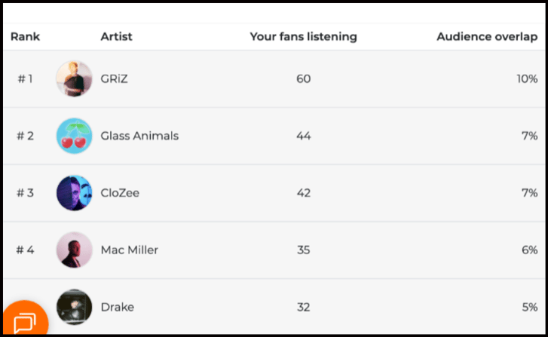Click Mac Miller's 6% overlap value
This screenshot has width=548, height=337.
530,250
